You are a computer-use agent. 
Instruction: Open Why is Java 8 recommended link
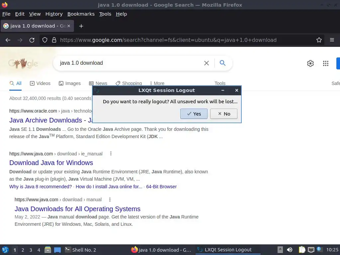coord(41,187)
